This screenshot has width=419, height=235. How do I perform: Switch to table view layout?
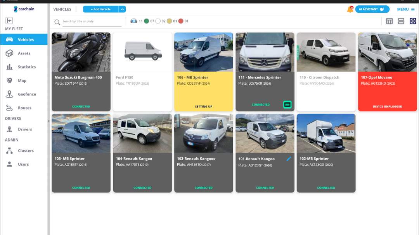pos(389,21)
